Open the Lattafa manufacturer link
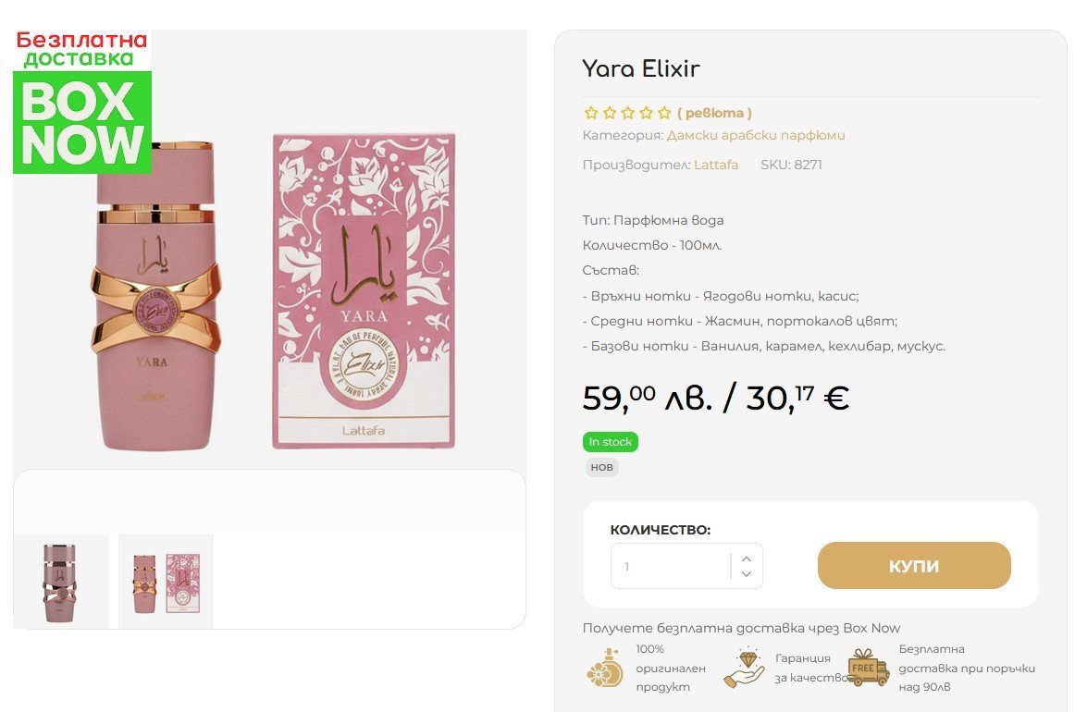Viewport: 1075px width, 712px height. click(x=716, y=165)
